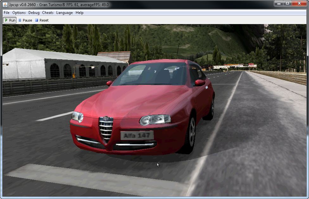Expand the Debug menu
The image size is (309, 199).
pyautogui.click(x=34, y=13)
